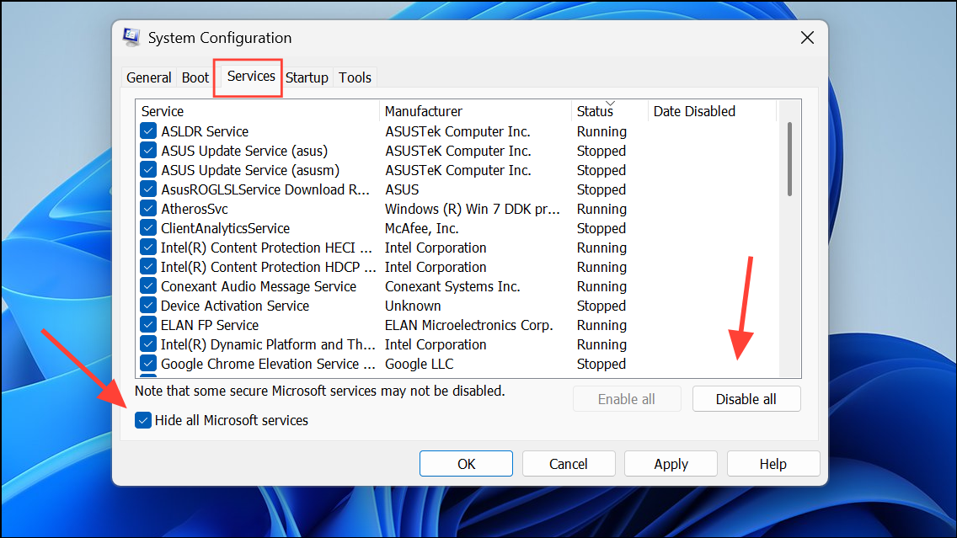
Task: Toggle the Device Activation Service checkbox
Action: point(148,305)
